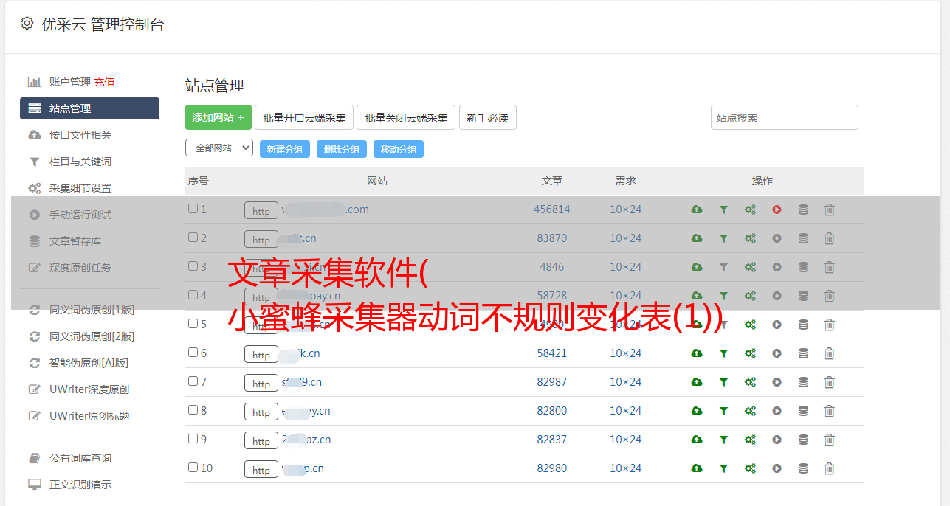
Task: Click the 10×24 value in row 8
Action: (626, 411)
